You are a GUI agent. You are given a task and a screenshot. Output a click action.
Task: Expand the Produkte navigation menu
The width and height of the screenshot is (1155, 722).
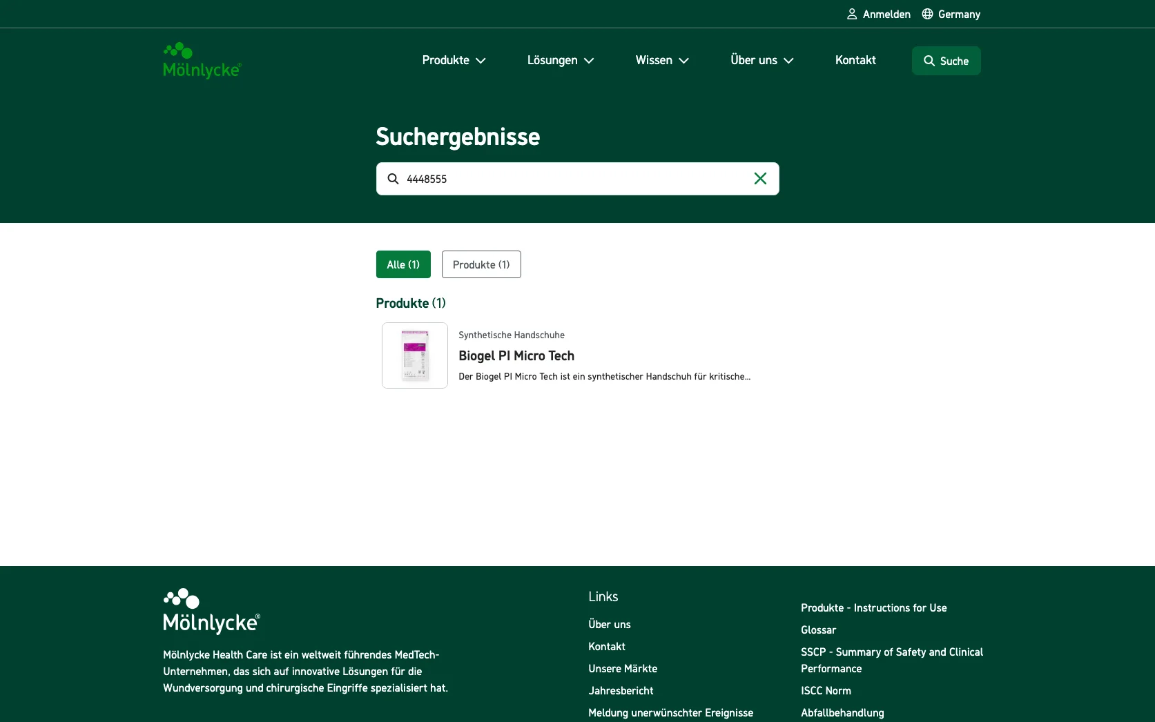[454, 60]
